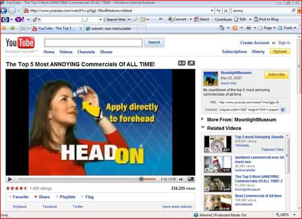Click the MoonlightMuseum channel avatar
The height and width of the screenshot is (219, 302).
211,79
